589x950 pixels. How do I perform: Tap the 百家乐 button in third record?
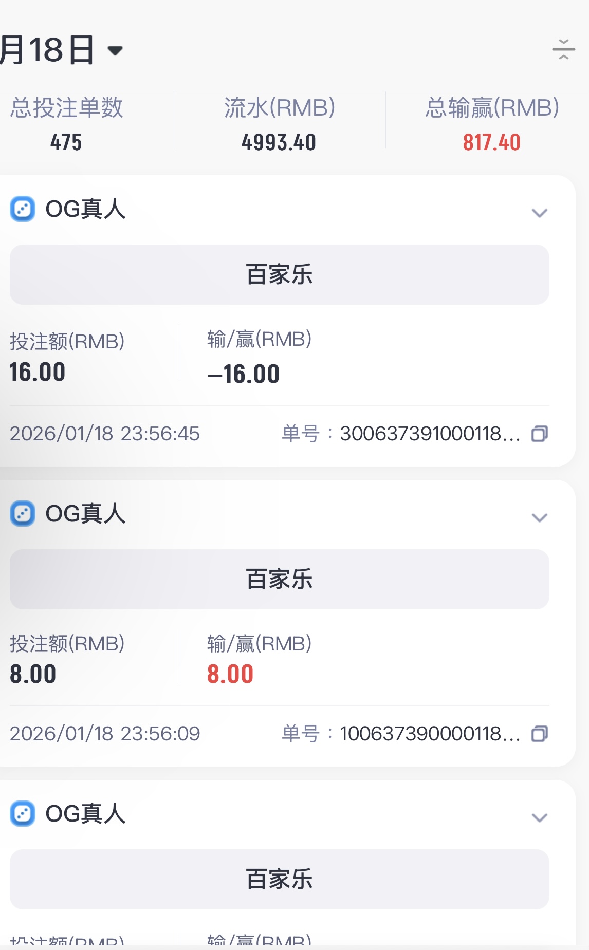pos(279,879)
